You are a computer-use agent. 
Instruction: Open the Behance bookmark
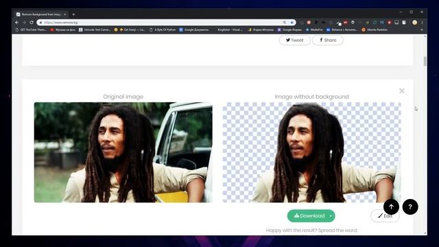point(342,30)
